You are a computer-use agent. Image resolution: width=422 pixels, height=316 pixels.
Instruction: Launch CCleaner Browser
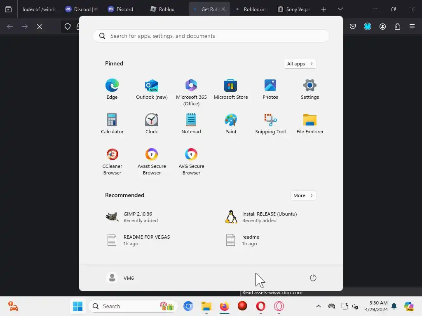click(112, 161)
